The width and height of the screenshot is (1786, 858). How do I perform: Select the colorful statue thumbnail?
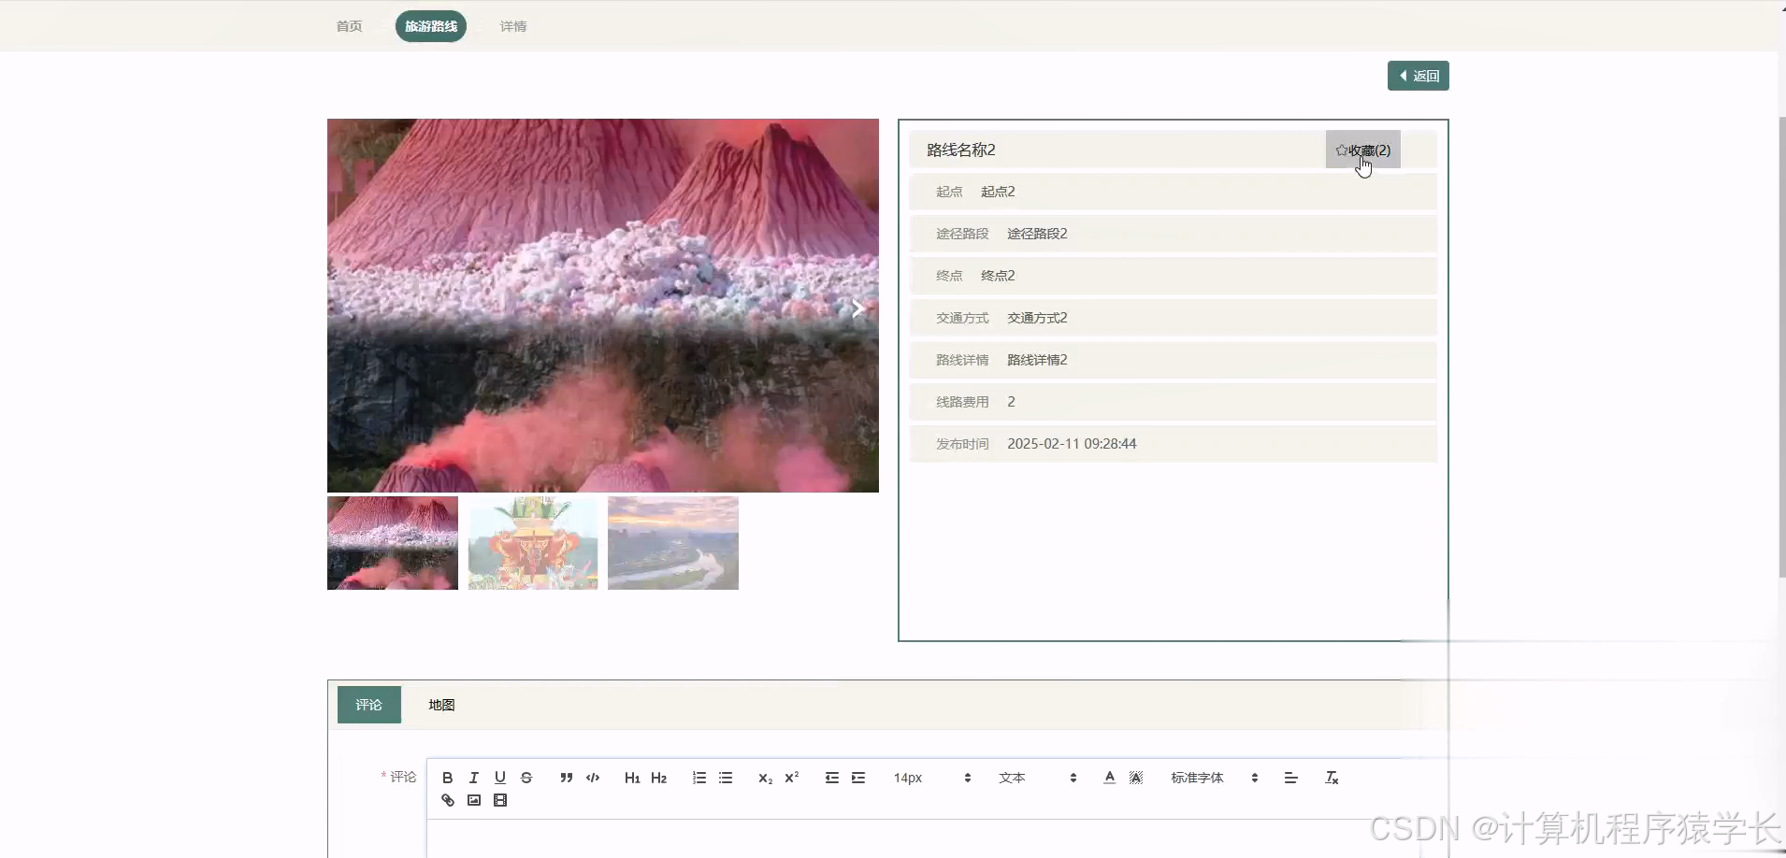[x=533, y=543]
